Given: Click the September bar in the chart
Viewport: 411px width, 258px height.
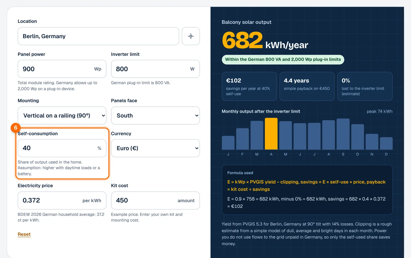Looking at the screenshot, I should 343,134.
